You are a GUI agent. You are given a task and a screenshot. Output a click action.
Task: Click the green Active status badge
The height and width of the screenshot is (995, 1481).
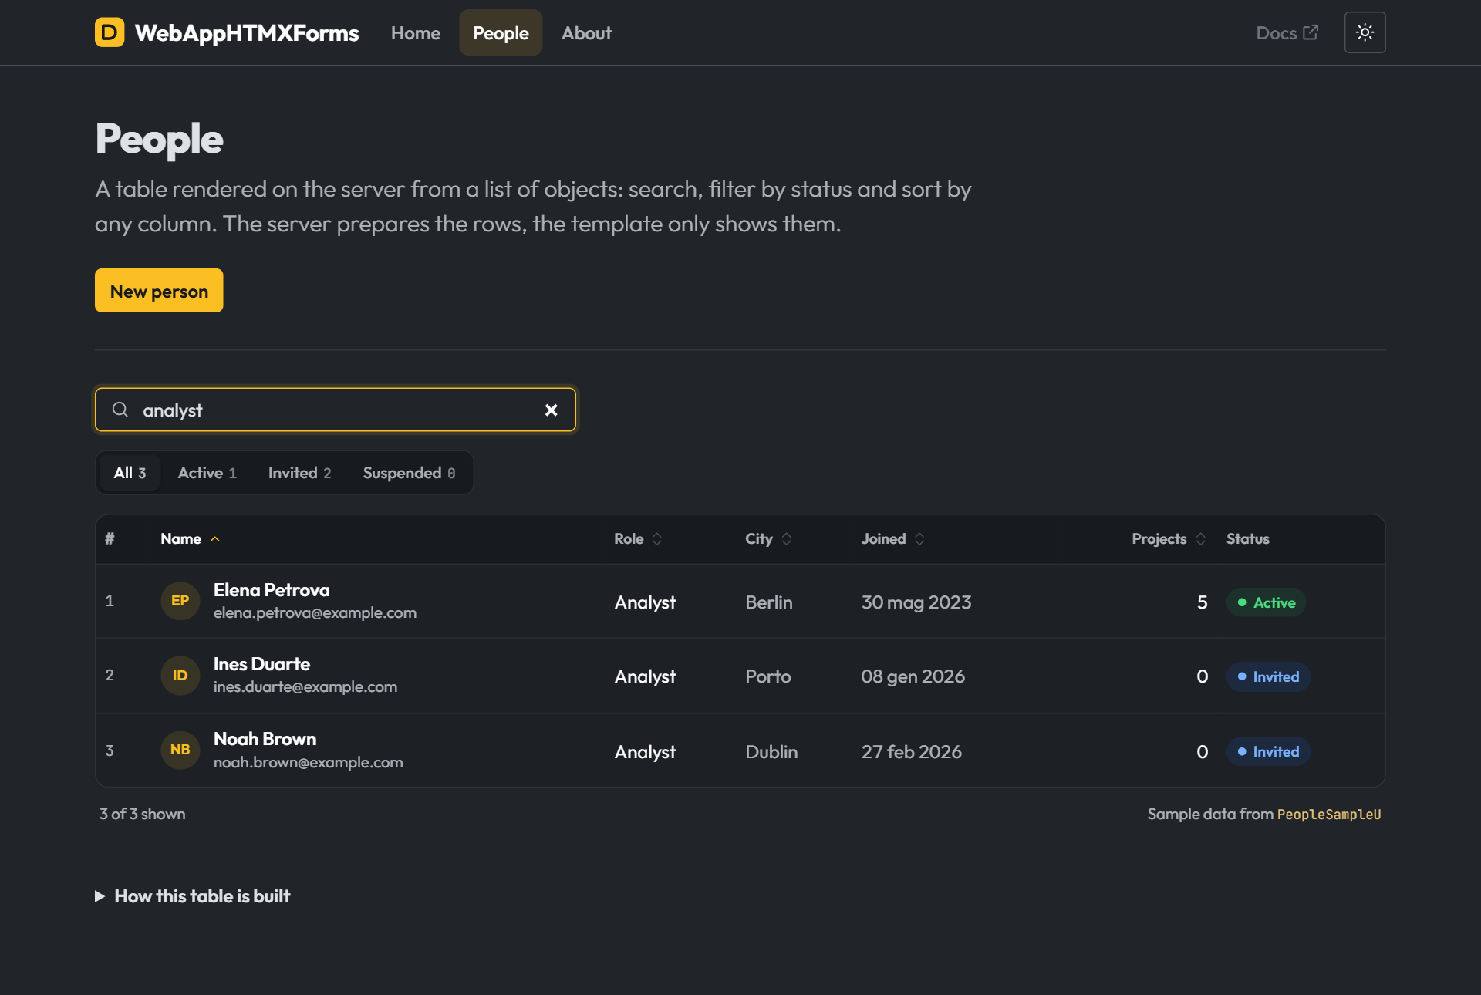tap(1266, 602)
